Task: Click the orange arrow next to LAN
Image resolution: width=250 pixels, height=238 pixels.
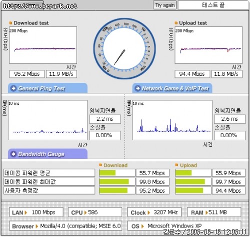Action: 25,213
